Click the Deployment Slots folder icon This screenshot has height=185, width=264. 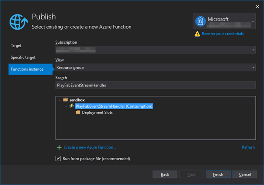click(78, 112)
